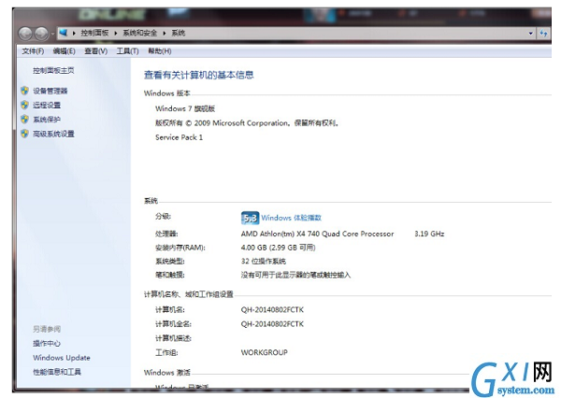Click the shield icon beside 远程设置
This screenshot has height=398, width=561.
click(x=24, y=105)
